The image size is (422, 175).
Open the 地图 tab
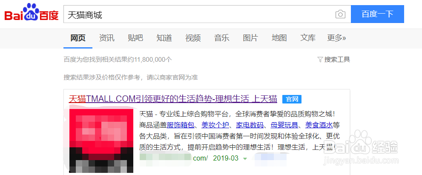tap(279, 38)
